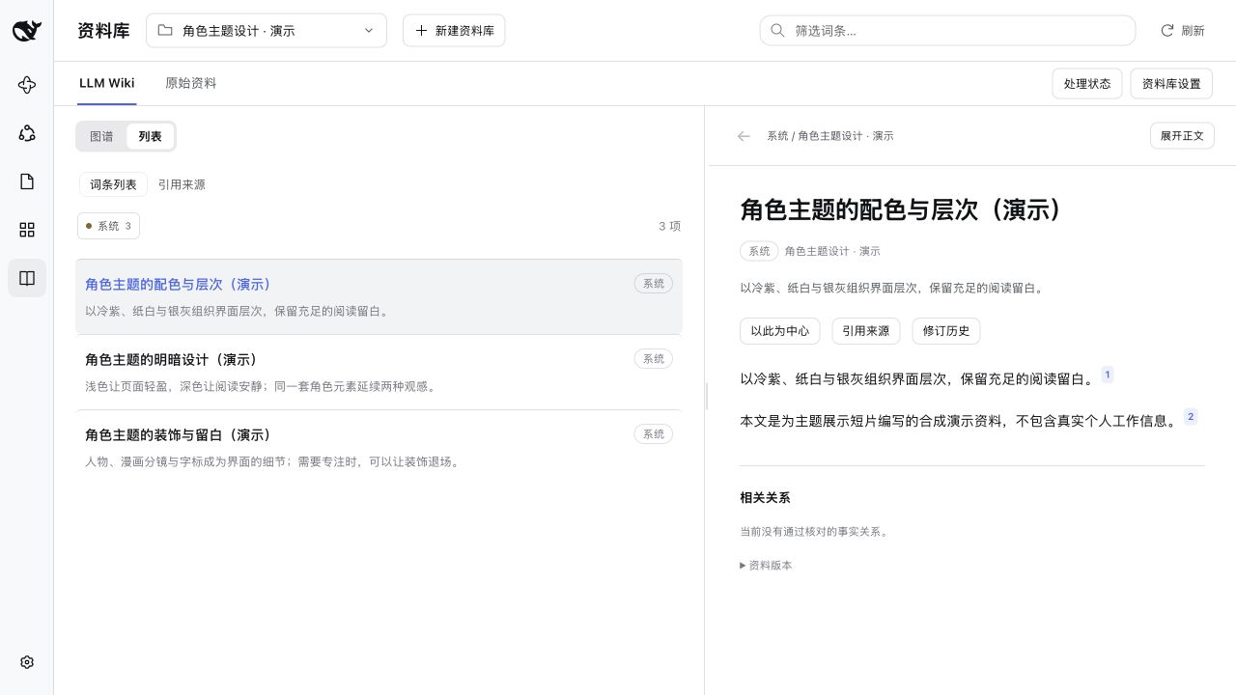Select the open-book library icon in sidebar
The image size is (1236, 695).
tap(27, 278)
